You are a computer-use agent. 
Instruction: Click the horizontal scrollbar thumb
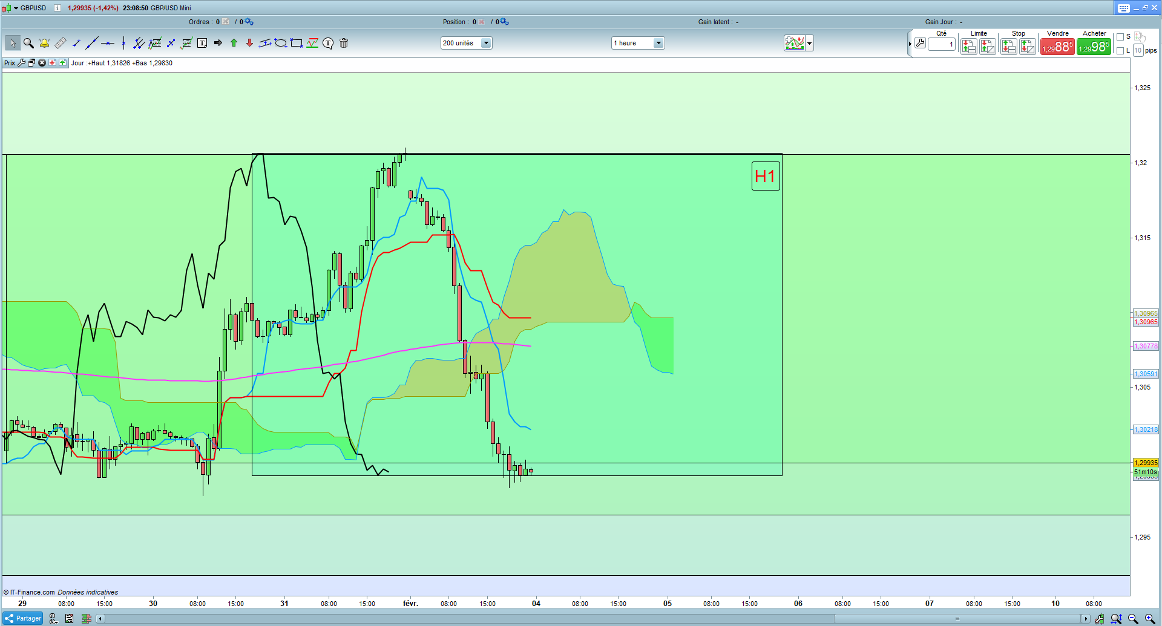[x=957, y=619]
